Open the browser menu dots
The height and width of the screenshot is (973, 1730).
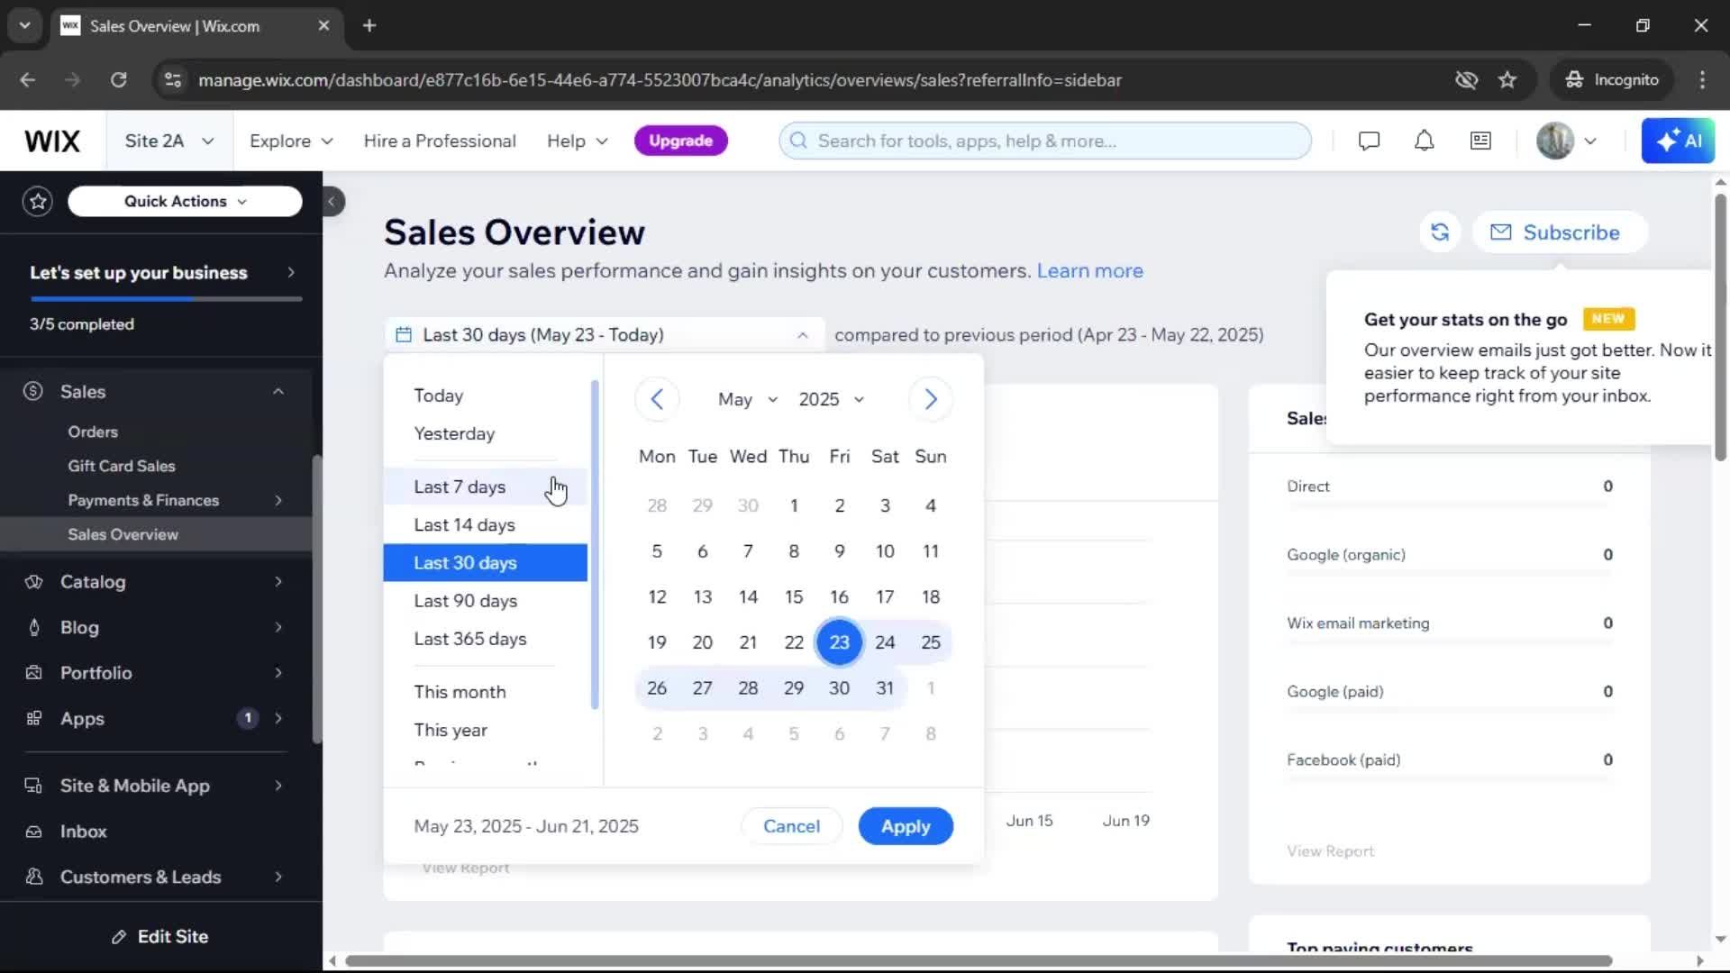1702,80
